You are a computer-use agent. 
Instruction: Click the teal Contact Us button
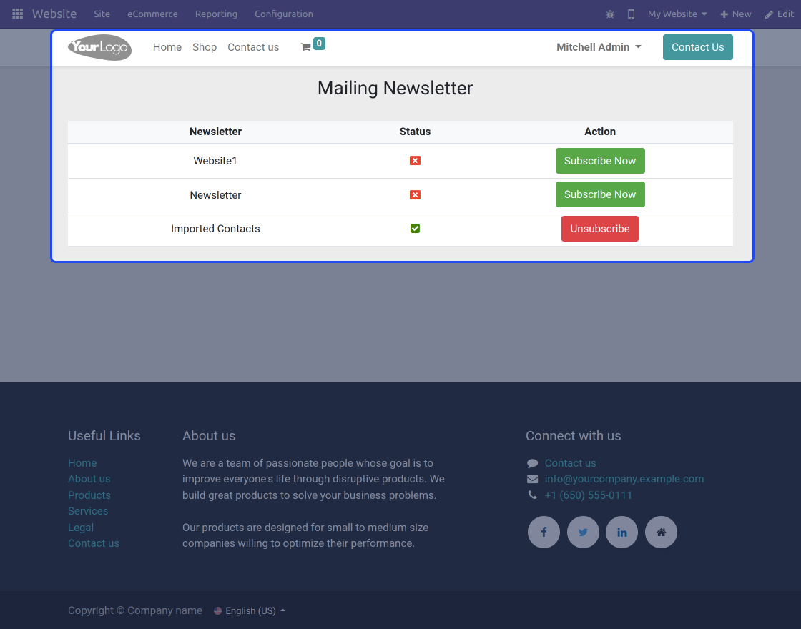pos(697,47)
